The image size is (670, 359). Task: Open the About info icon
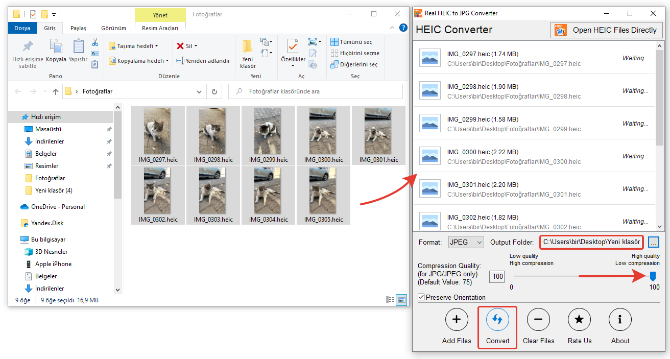coord(620,320)
